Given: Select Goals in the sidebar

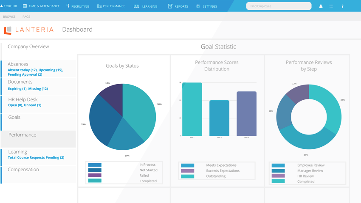Looking at the screenshot, I should [x=14, y=117].
